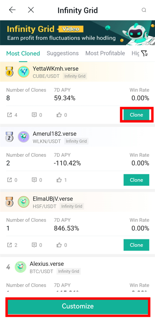The image size is (155, 320).
Task: Clone the CUBE/USDT strategy
Action: [x=137, y=115]
